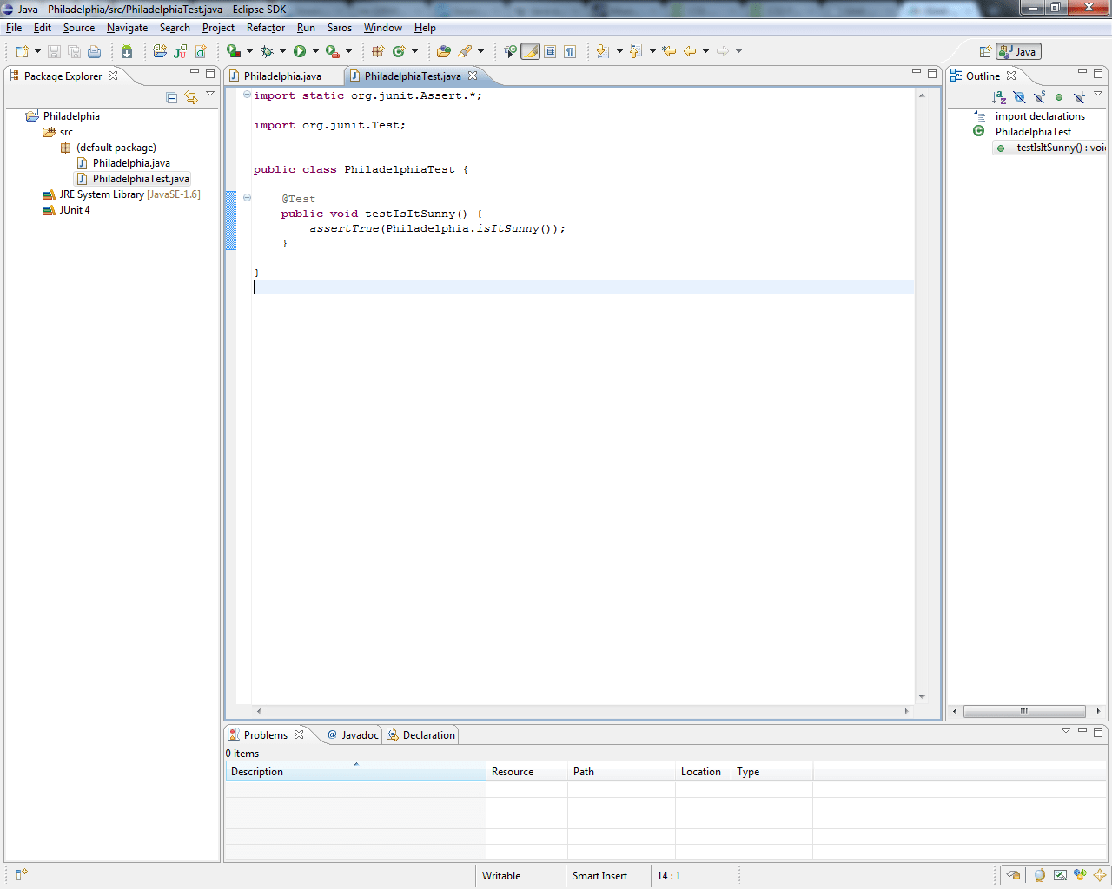Viewport: 1112px width, 889px height.
Task: Toggle Mark Occurrences in the toolbar
Action: pyautogui.click(x=530, y=51)
